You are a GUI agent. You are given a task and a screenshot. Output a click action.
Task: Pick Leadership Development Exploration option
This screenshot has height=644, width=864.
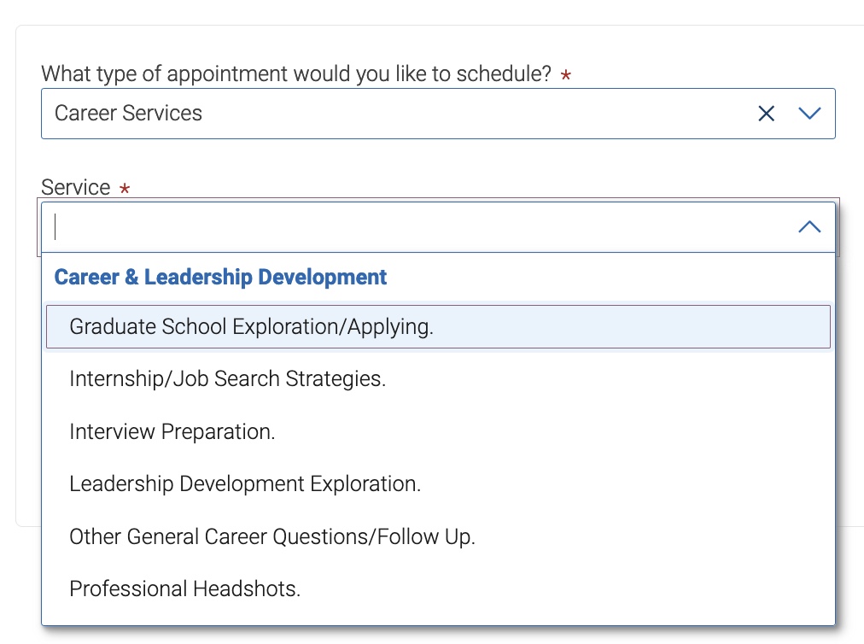[438, 484]
